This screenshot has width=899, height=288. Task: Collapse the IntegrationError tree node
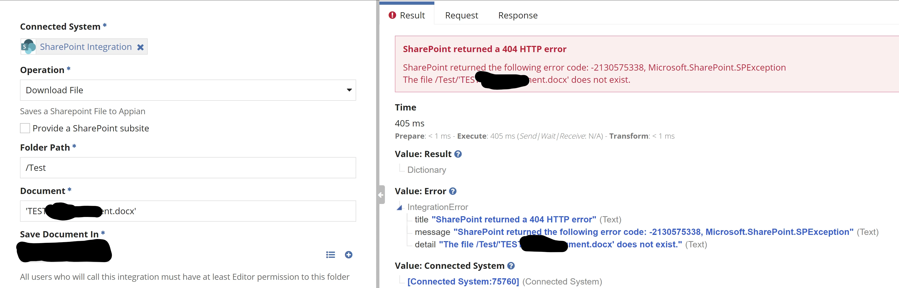point(399,207)
